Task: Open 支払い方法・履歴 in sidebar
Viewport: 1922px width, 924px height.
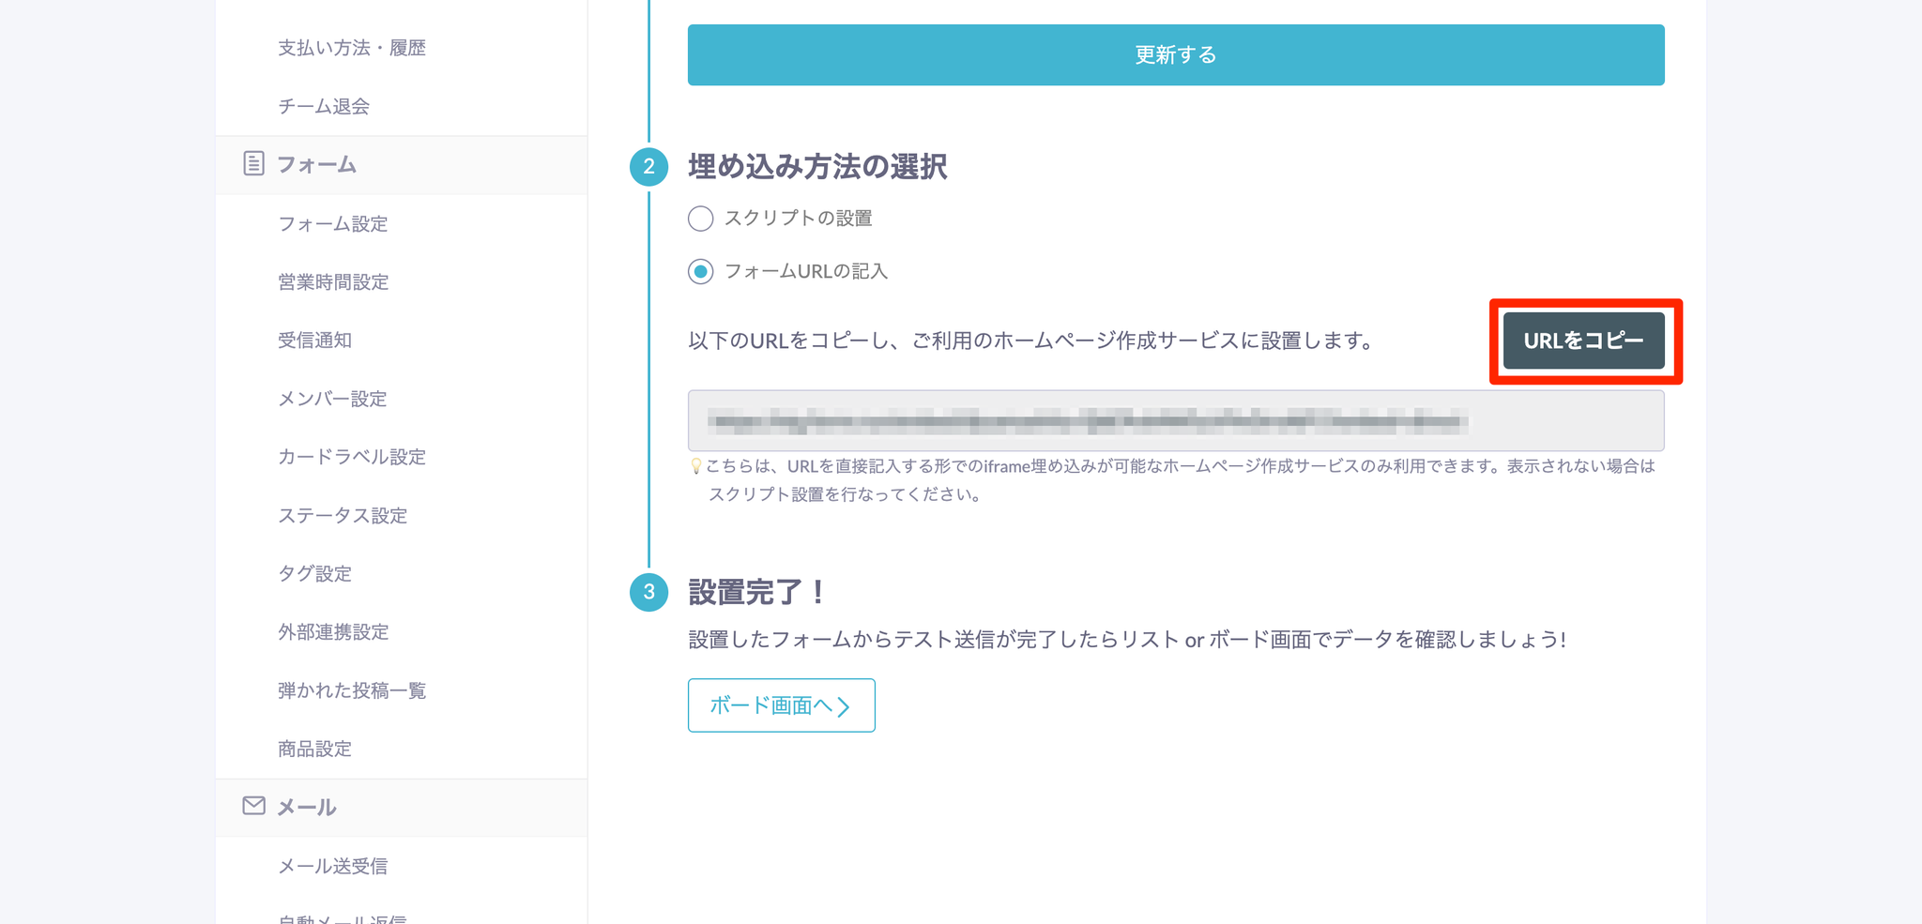Action: (352, 48)
